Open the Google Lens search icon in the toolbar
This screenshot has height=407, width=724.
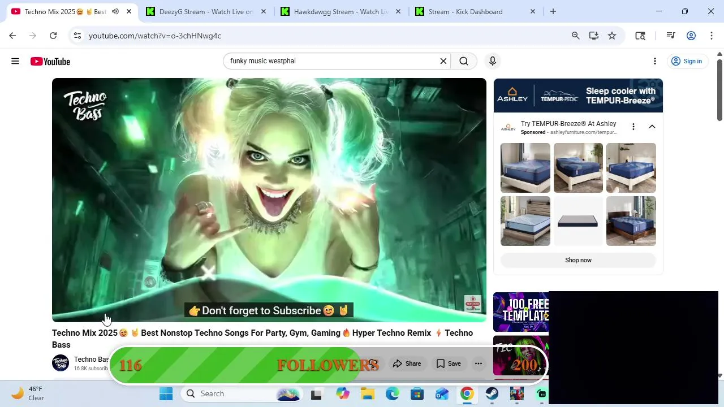[640, 36]
